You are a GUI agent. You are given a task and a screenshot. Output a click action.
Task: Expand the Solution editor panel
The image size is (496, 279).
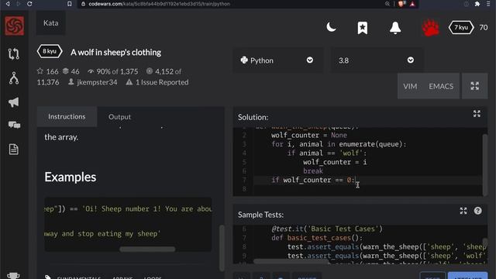click(x=477, y=114)
